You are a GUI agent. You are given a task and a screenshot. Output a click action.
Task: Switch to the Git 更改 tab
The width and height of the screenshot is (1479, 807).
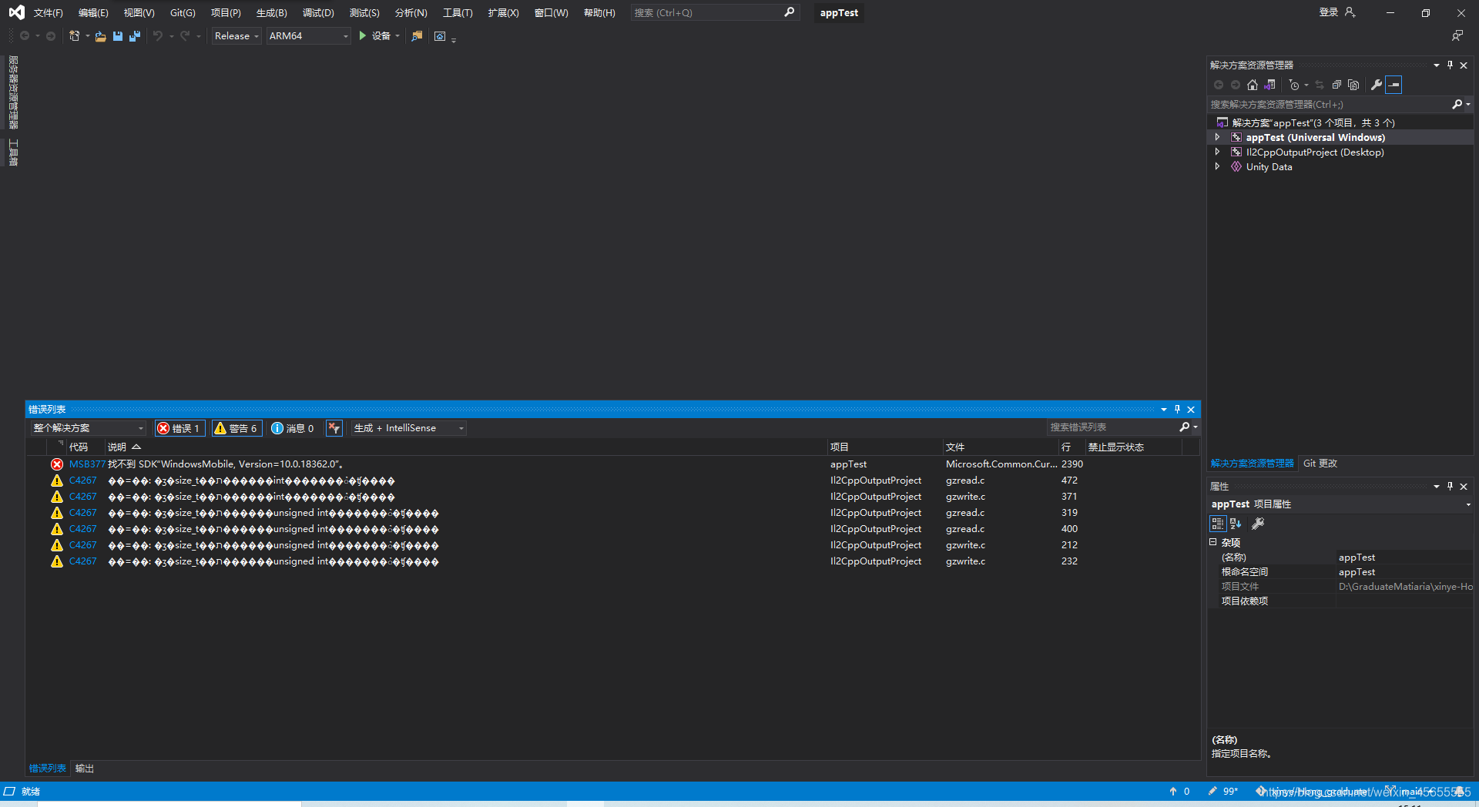[x=1320, y=463]
